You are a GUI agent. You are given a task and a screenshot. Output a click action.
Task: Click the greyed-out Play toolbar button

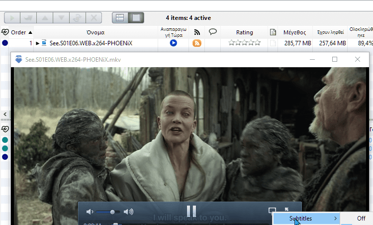[x=12, y=18]
